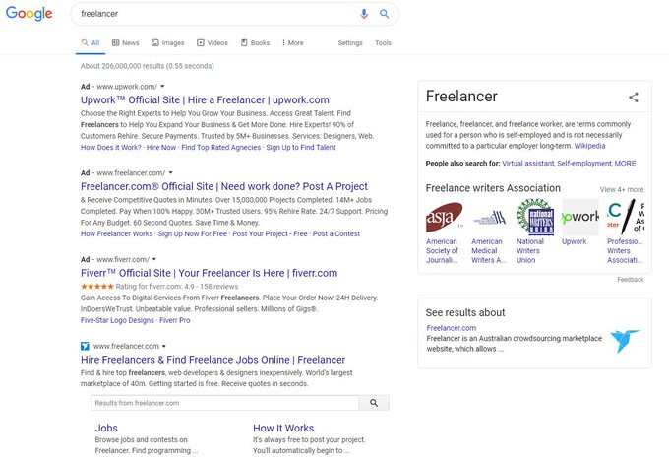Open Professional Writers Association logo

[x=626, y=217]
